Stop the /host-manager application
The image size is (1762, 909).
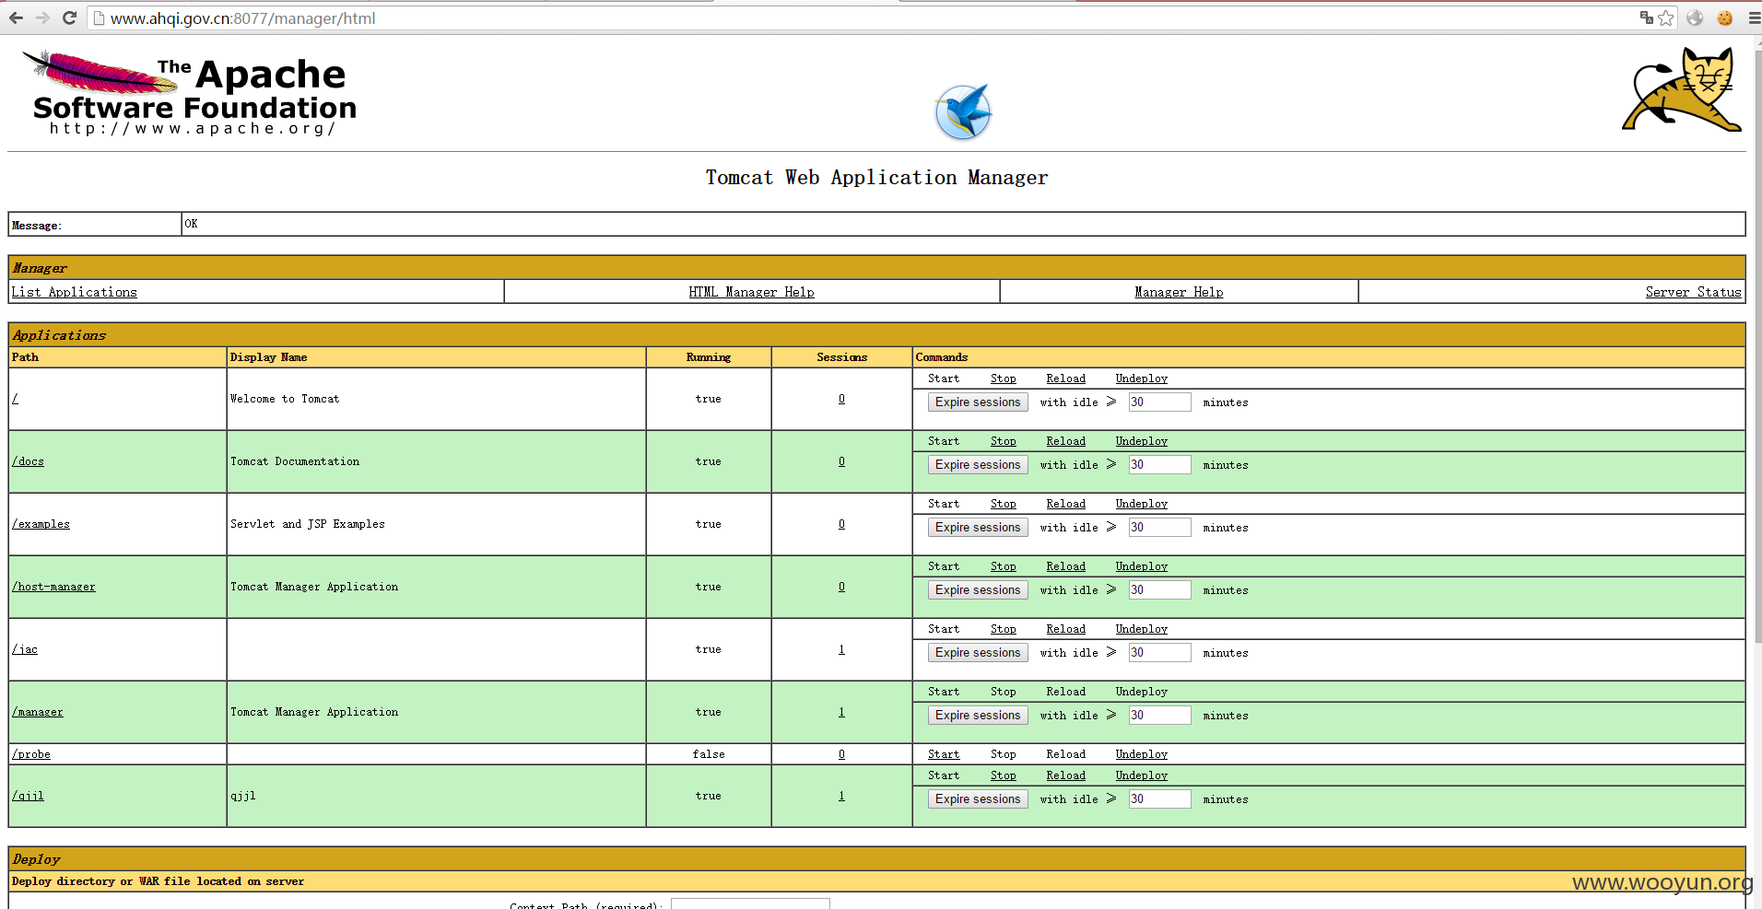1003,566
